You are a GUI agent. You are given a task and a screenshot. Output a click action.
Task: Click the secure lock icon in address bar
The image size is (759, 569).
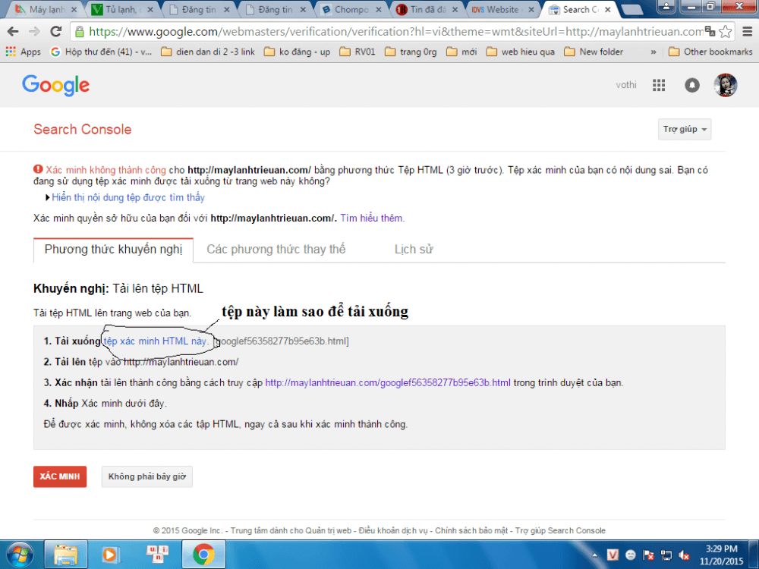point(80,33)
